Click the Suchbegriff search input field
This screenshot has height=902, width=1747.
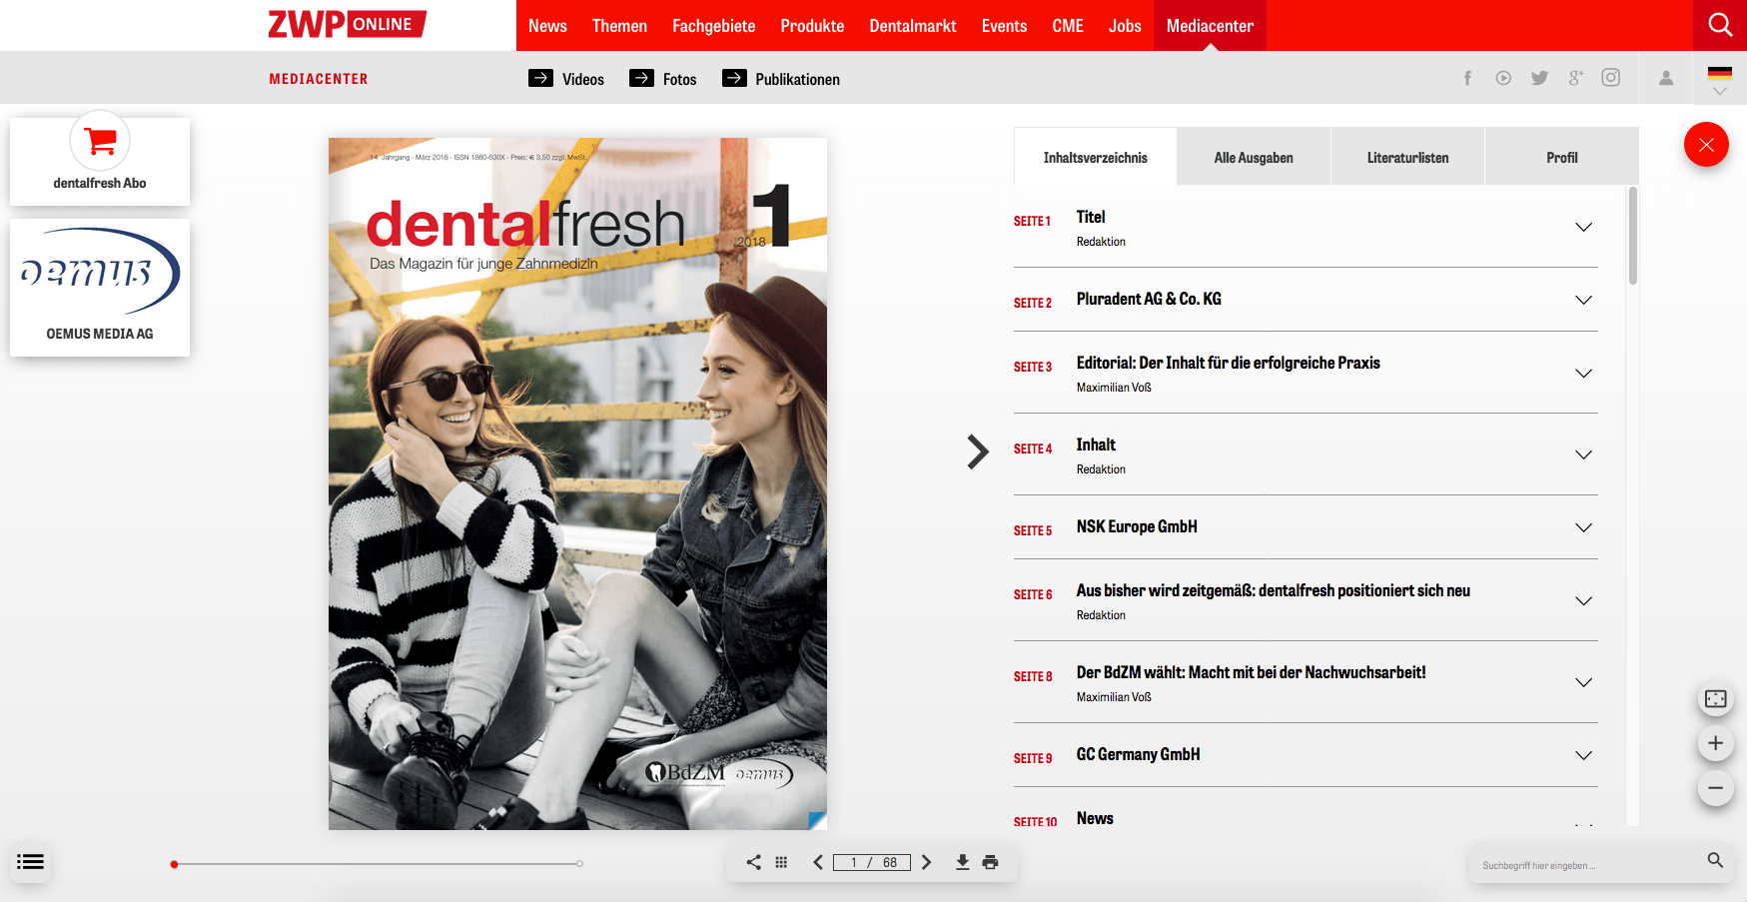[1588, 865]
